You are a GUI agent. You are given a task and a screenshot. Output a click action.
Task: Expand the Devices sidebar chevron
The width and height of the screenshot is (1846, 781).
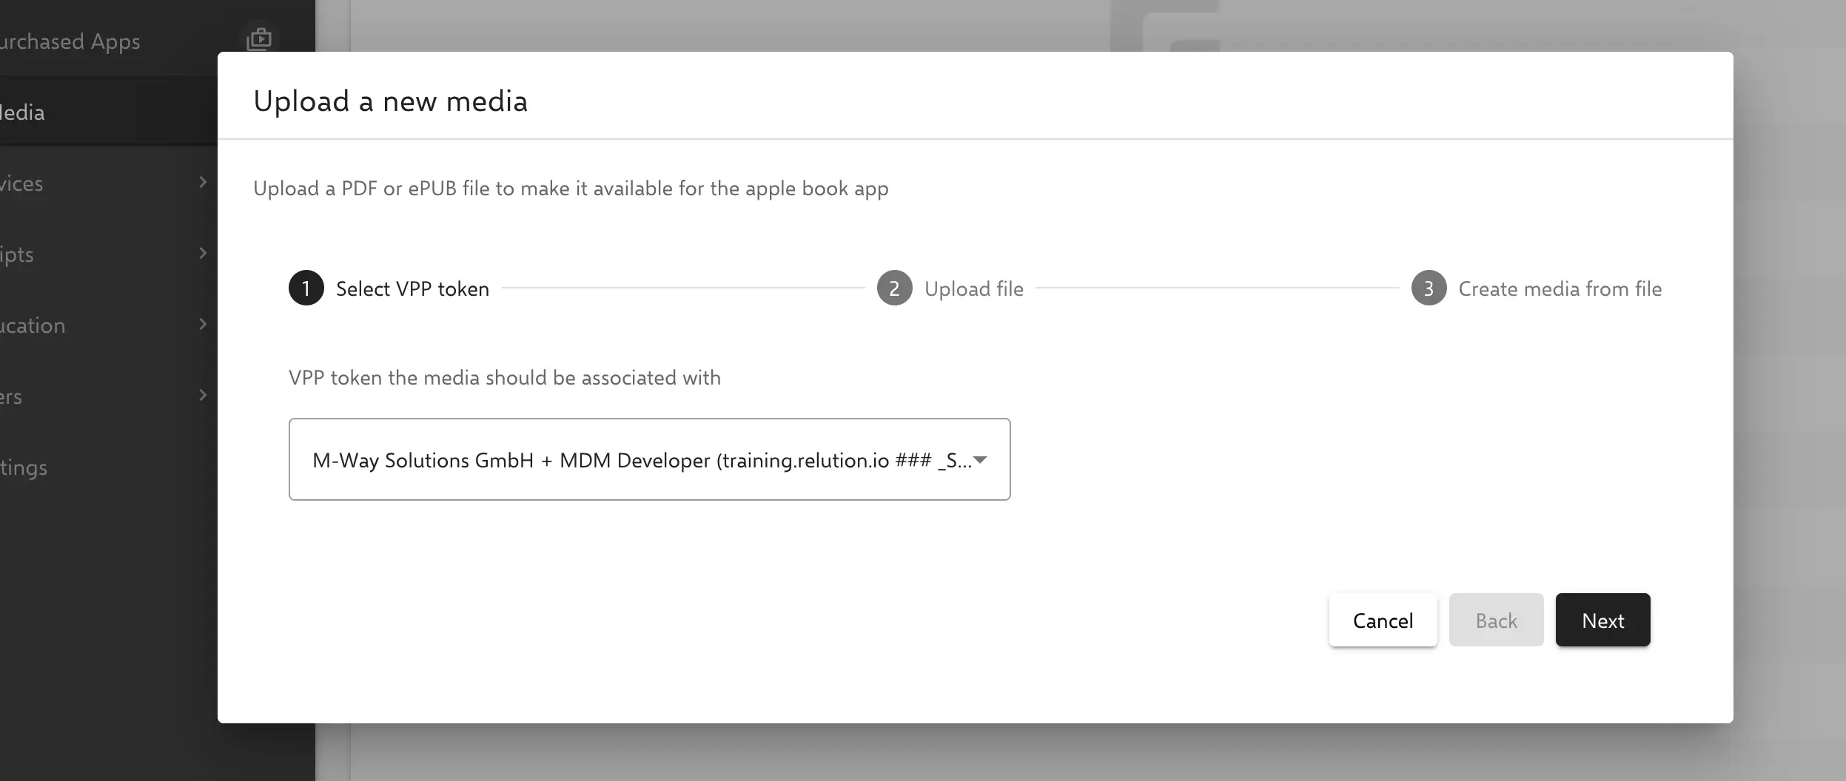(x=203, y=182)
